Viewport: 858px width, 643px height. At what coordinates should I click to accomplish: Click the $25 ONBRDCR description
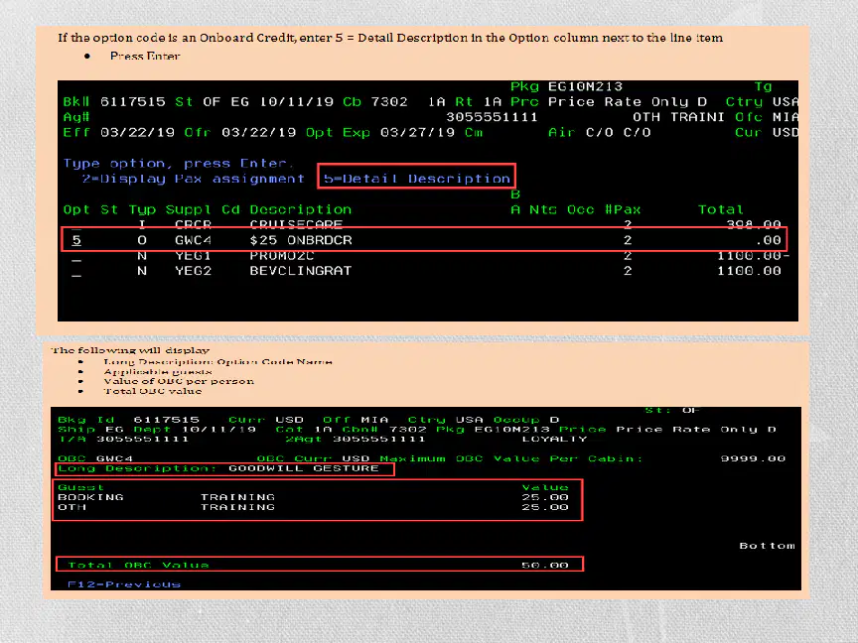pyautogui.click(x=301, y=240)
